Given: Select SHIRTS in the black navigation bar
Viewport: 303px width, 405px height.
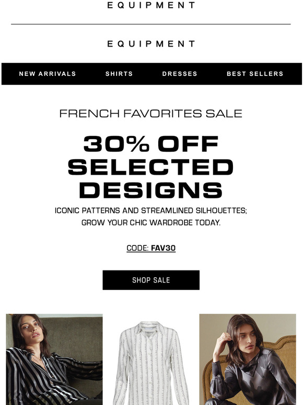Looking at the screenshot, I should click(119, 74).
